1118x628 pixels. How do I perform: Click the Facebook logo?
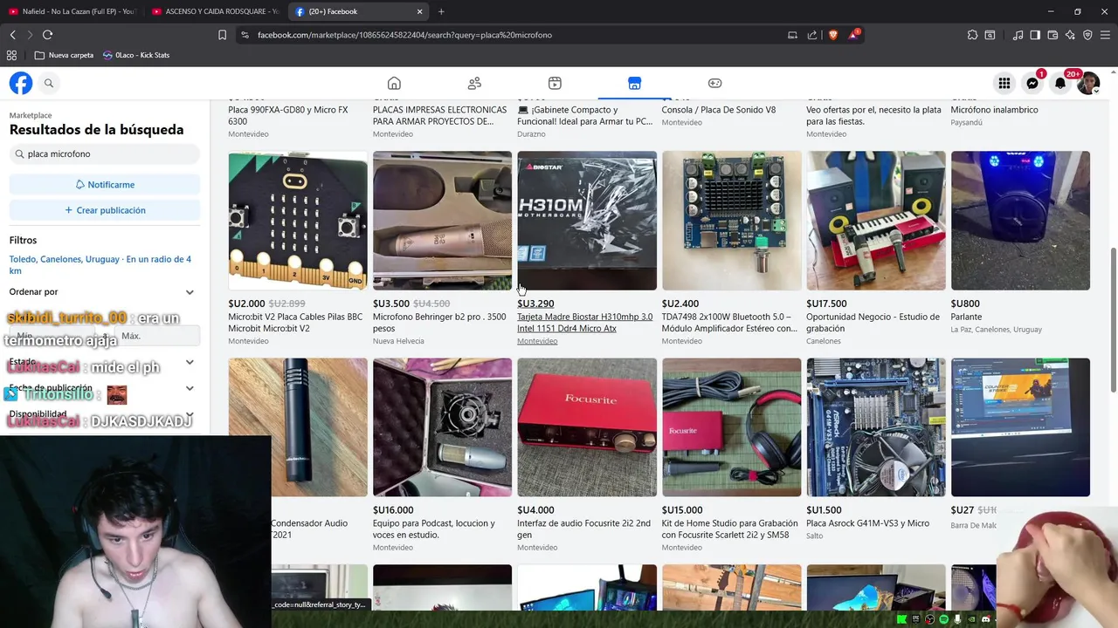(x=21, y=83)
